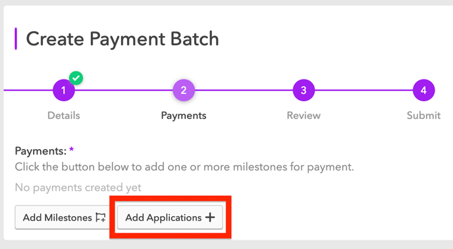Click the Add Applications button
Screen dimensions: 453x249
(x=170, y=217)
